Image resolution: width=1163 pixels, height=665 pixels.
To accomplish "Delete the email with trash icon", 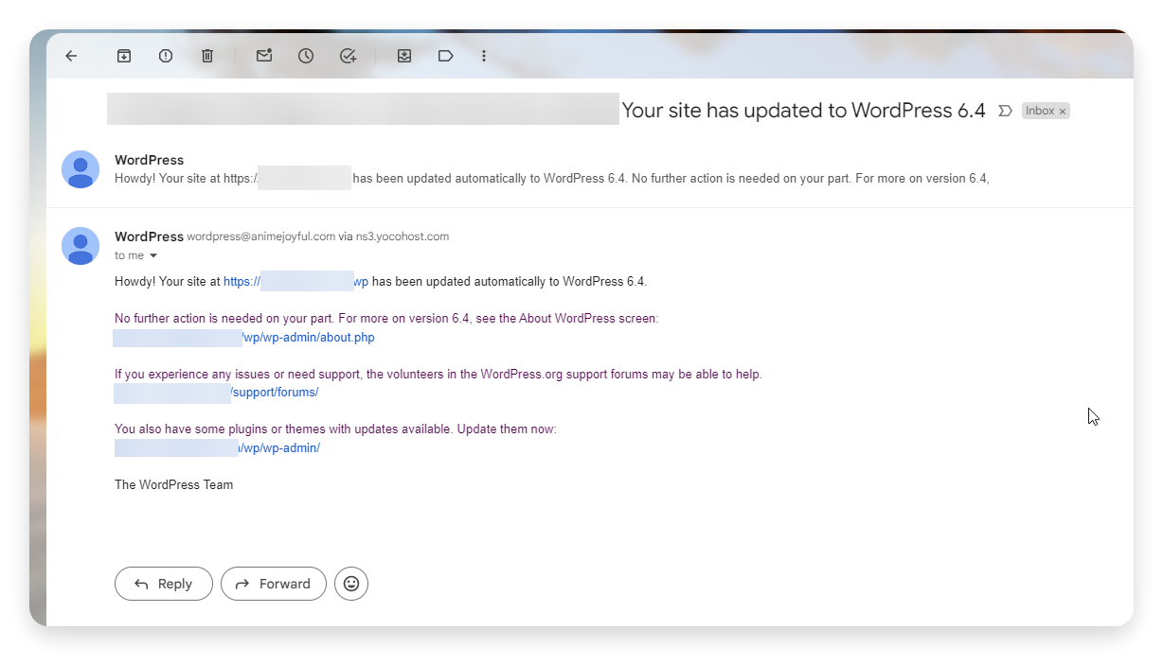I will coord(207,56).
